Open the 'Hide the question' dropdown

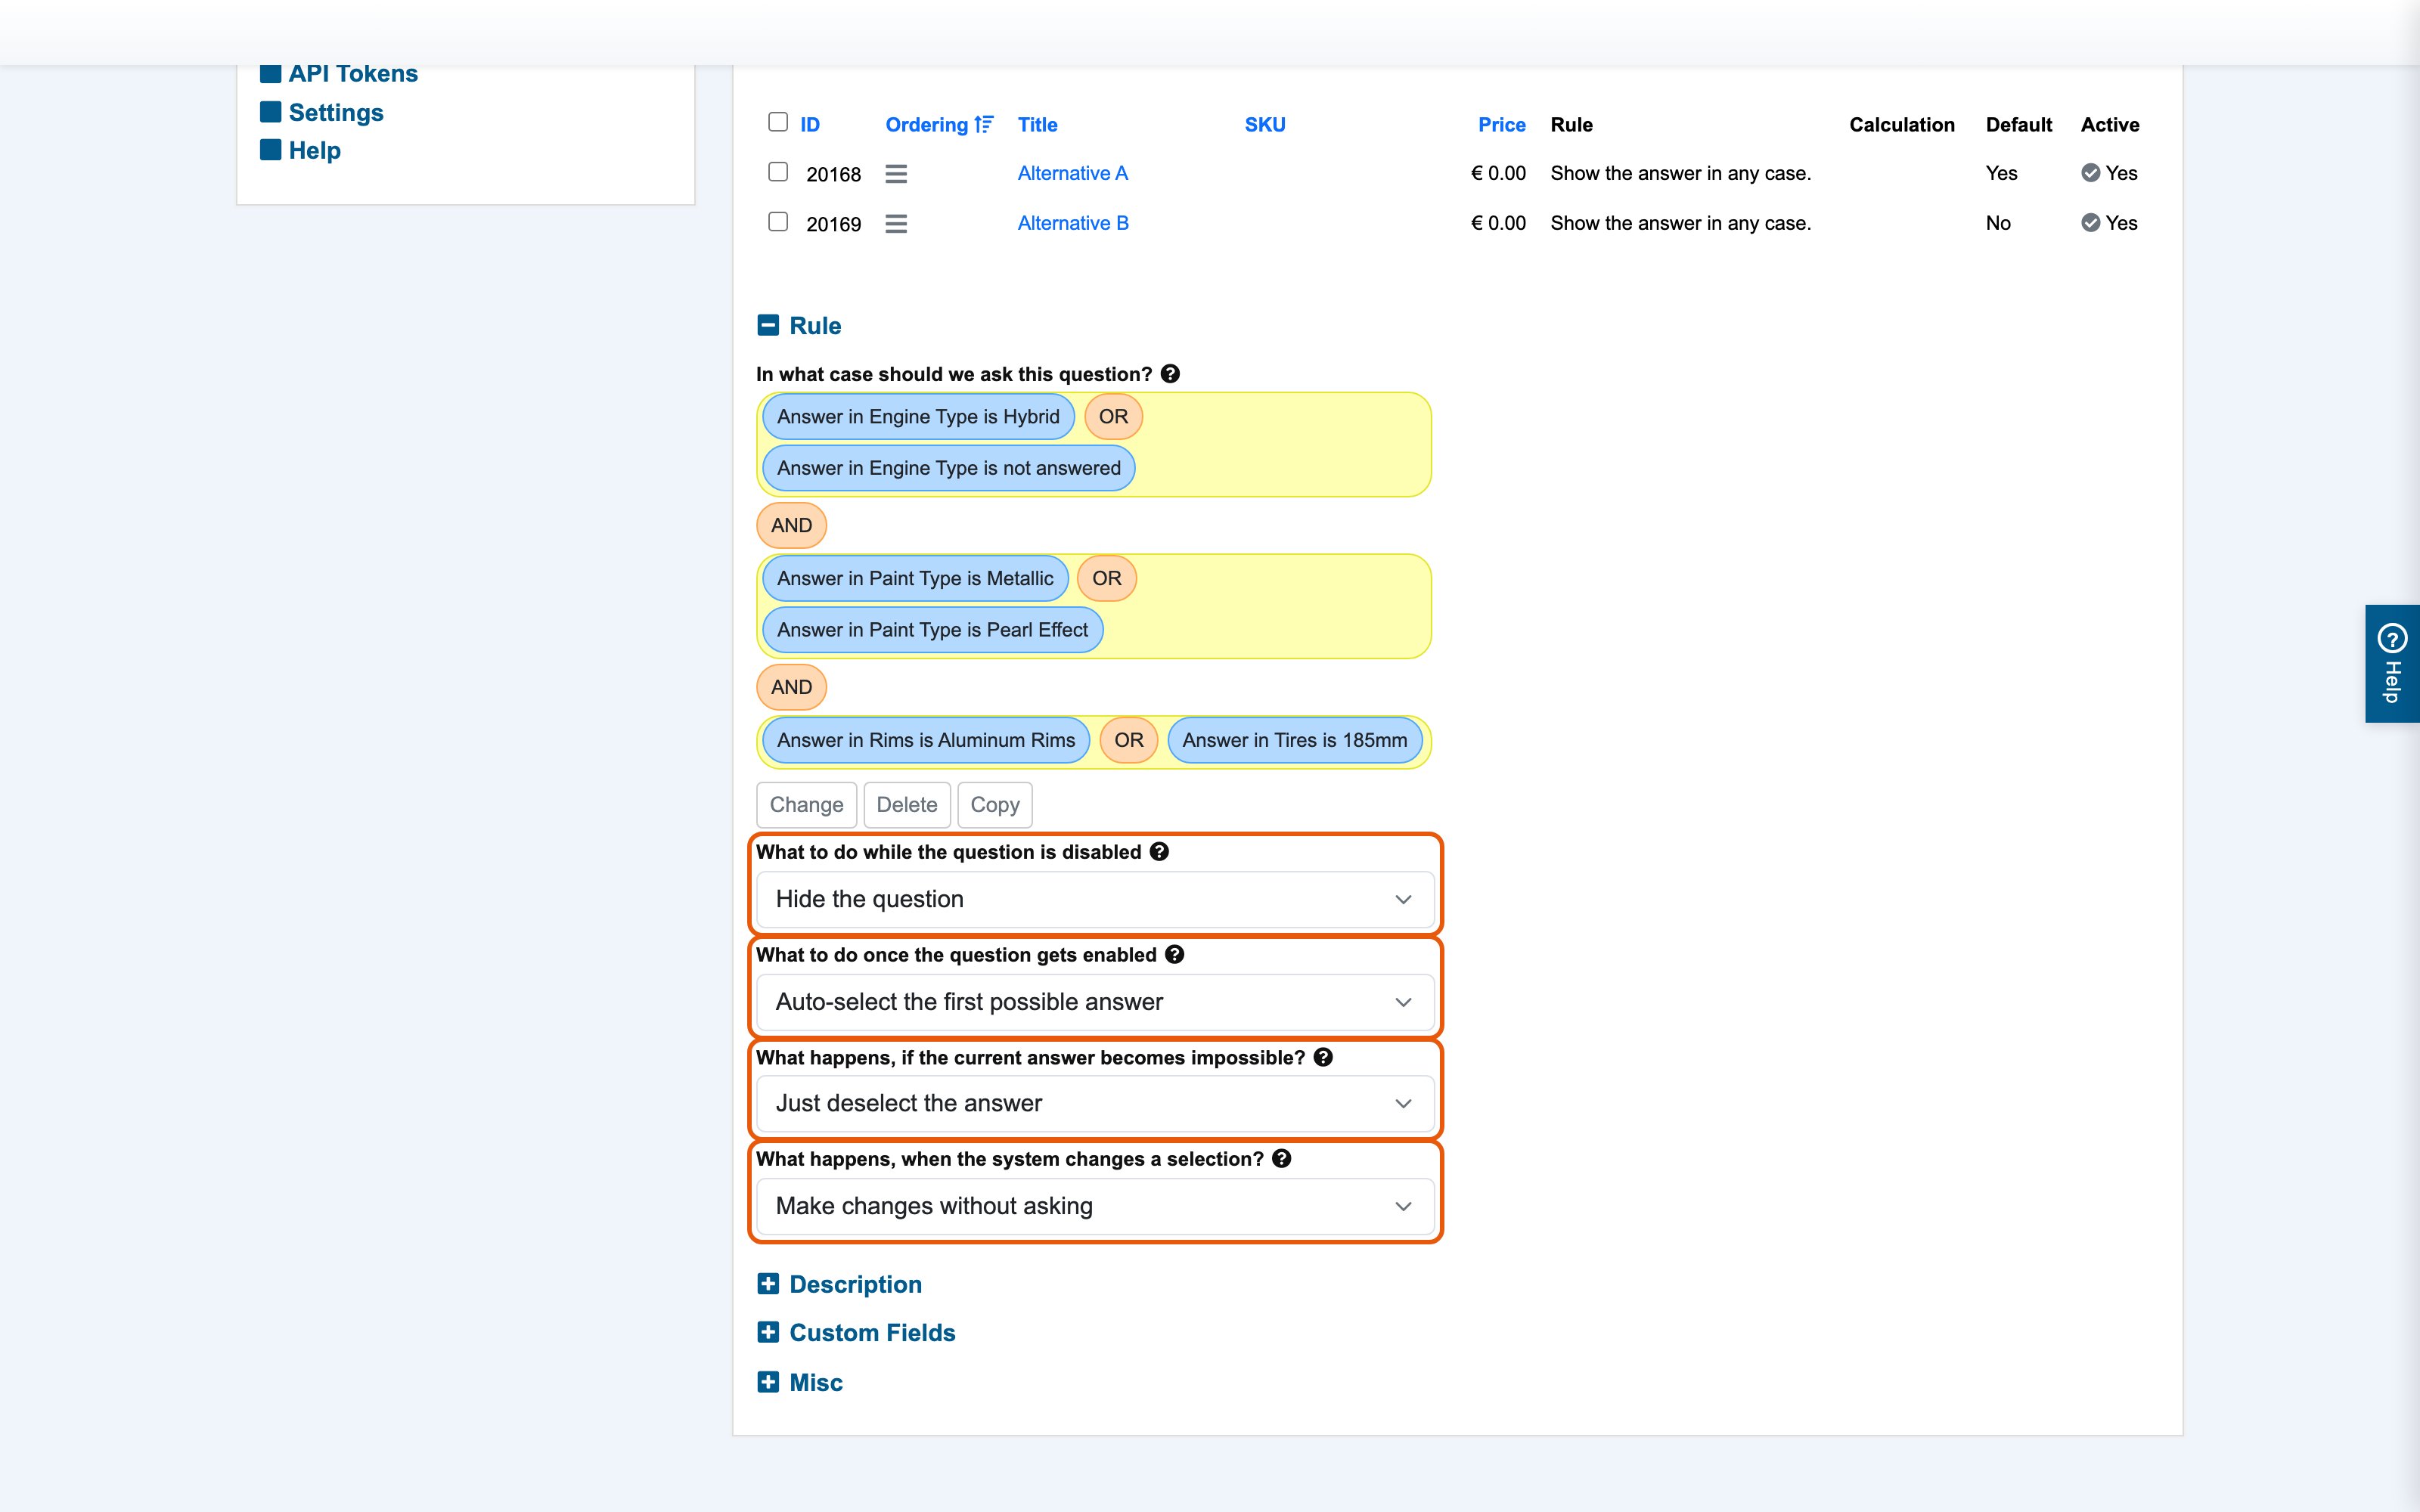[x=1095, y=899]
